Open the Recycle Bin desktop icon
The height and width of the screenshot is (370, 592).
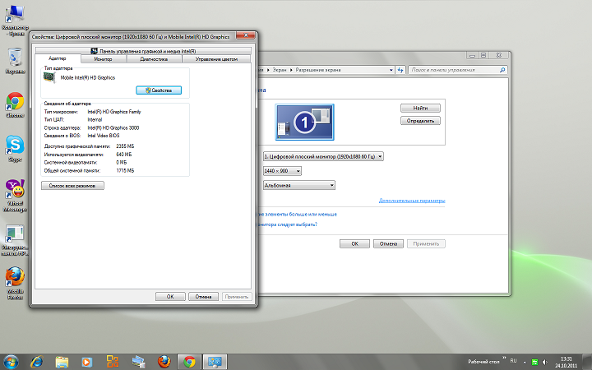[x=15, y=60]
